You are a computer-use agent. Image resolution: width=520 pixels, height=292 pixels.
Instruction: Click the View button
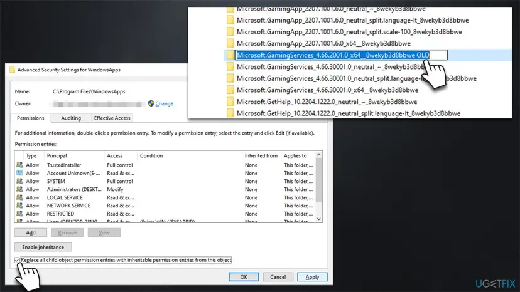104,232
